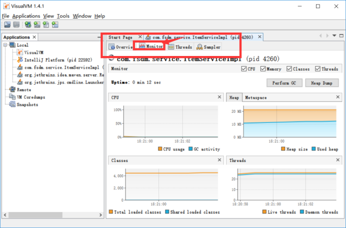Minimize the Applications panel

99,37
